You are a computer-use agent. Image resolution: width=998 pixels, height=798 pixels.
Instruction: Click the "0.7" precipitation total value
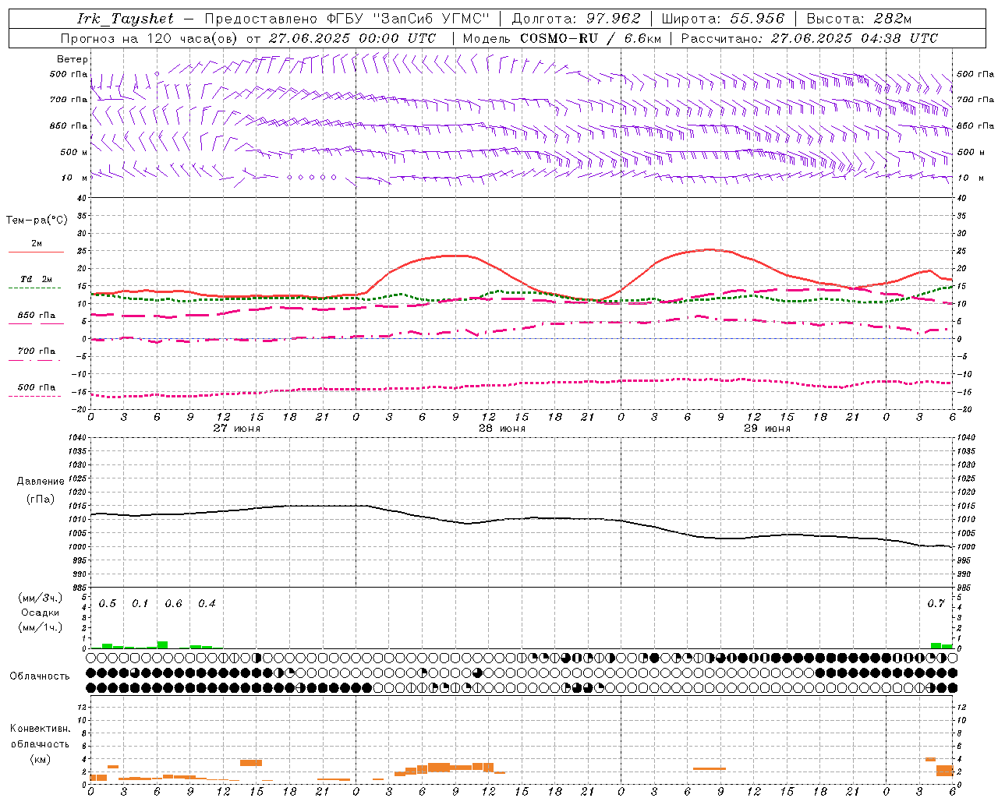pos(936,604)
